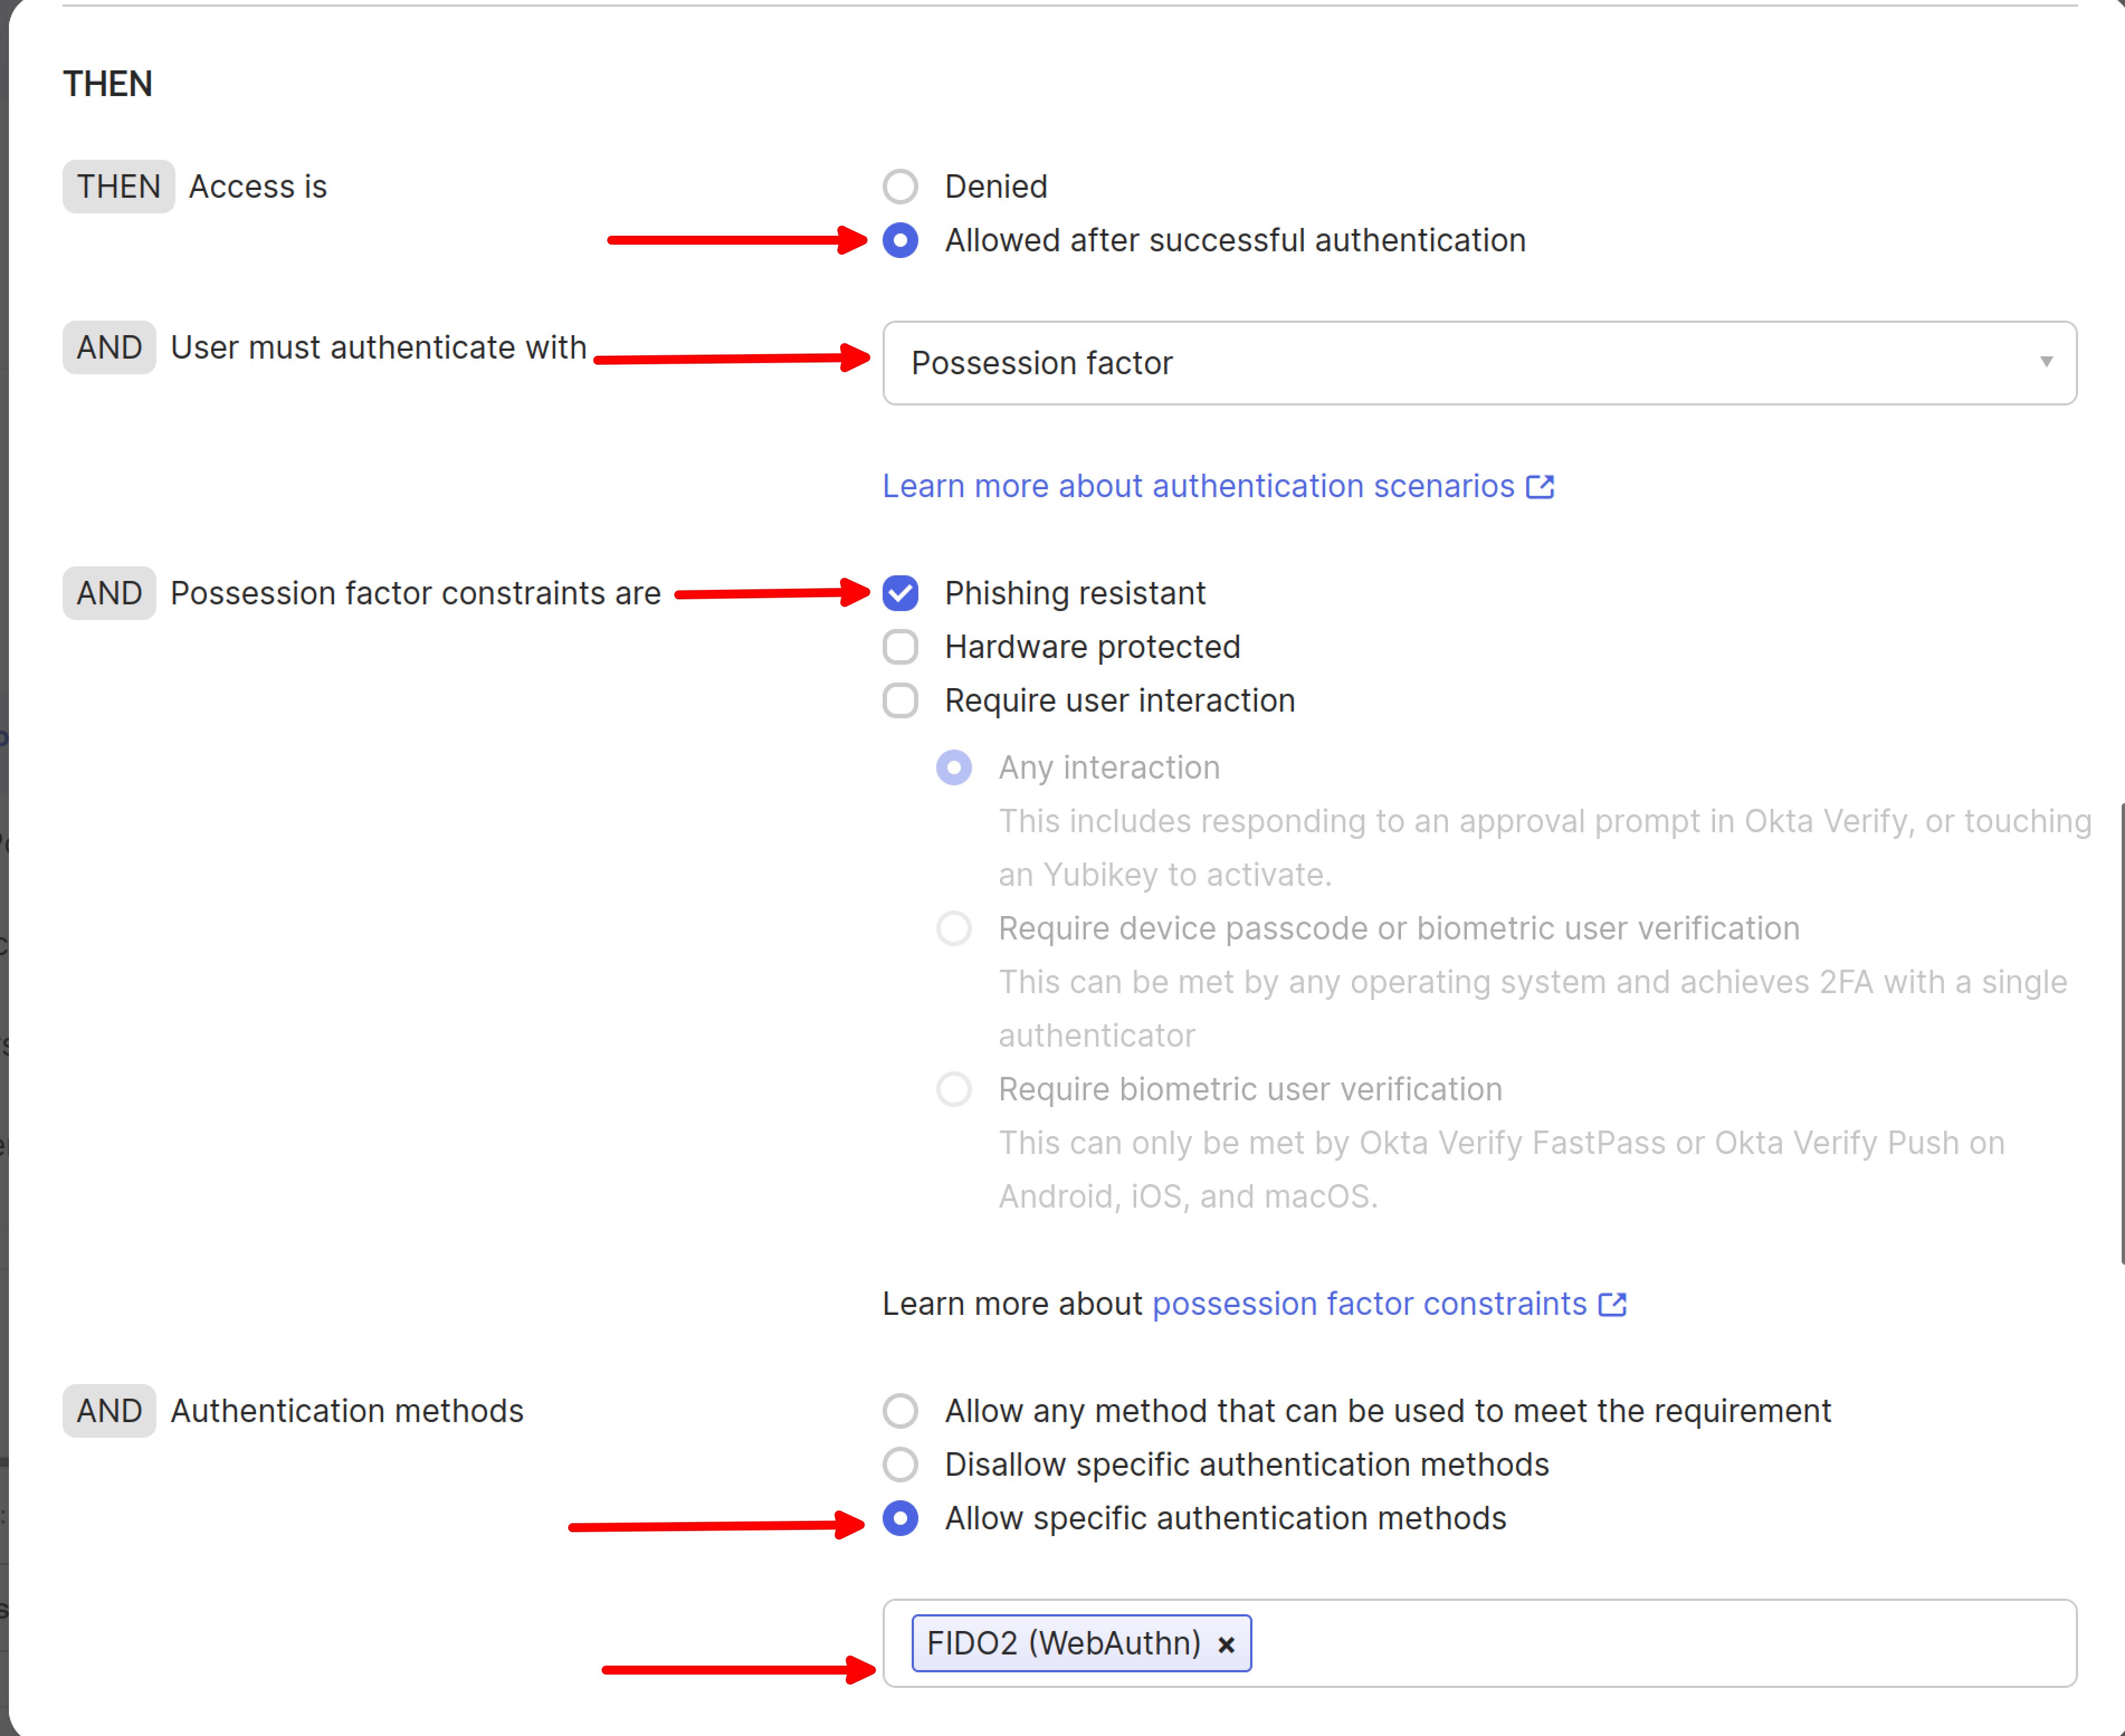Select Allow any method radio button
This screenshot has height=1736, width=2125.
(x=900, y=1411)
